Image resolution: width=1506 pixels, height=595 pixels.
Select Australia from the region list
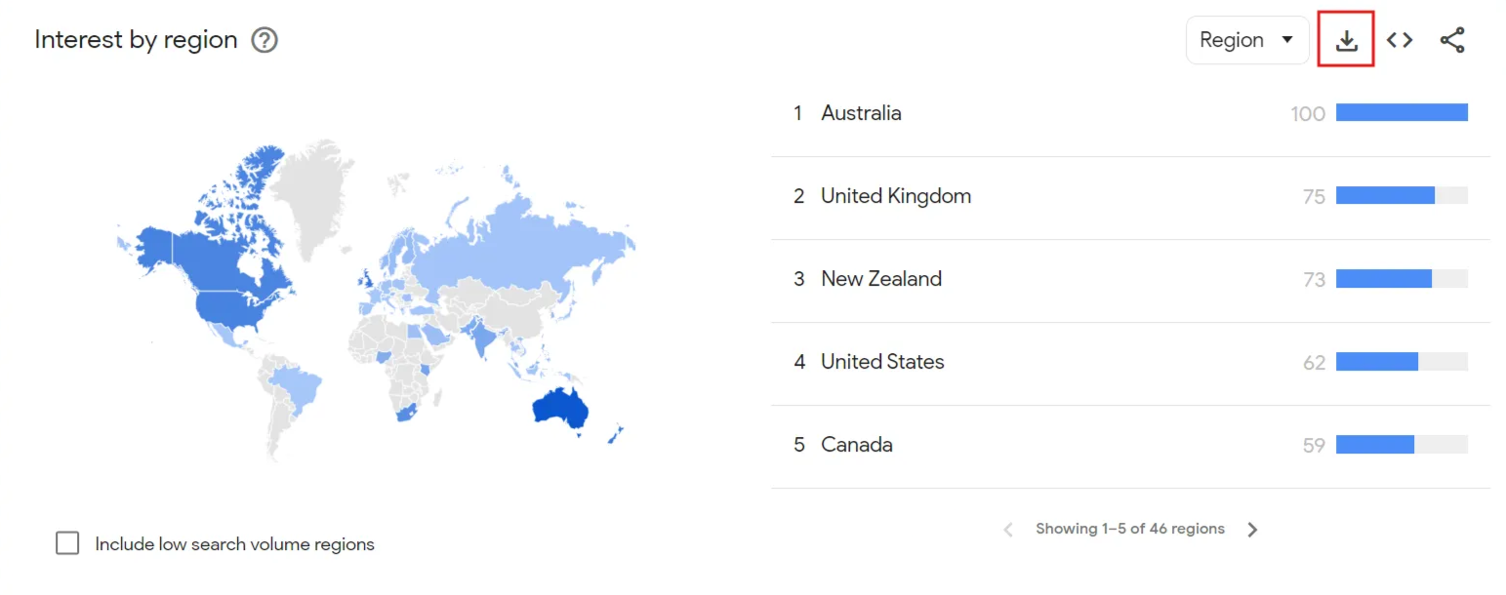861,112
